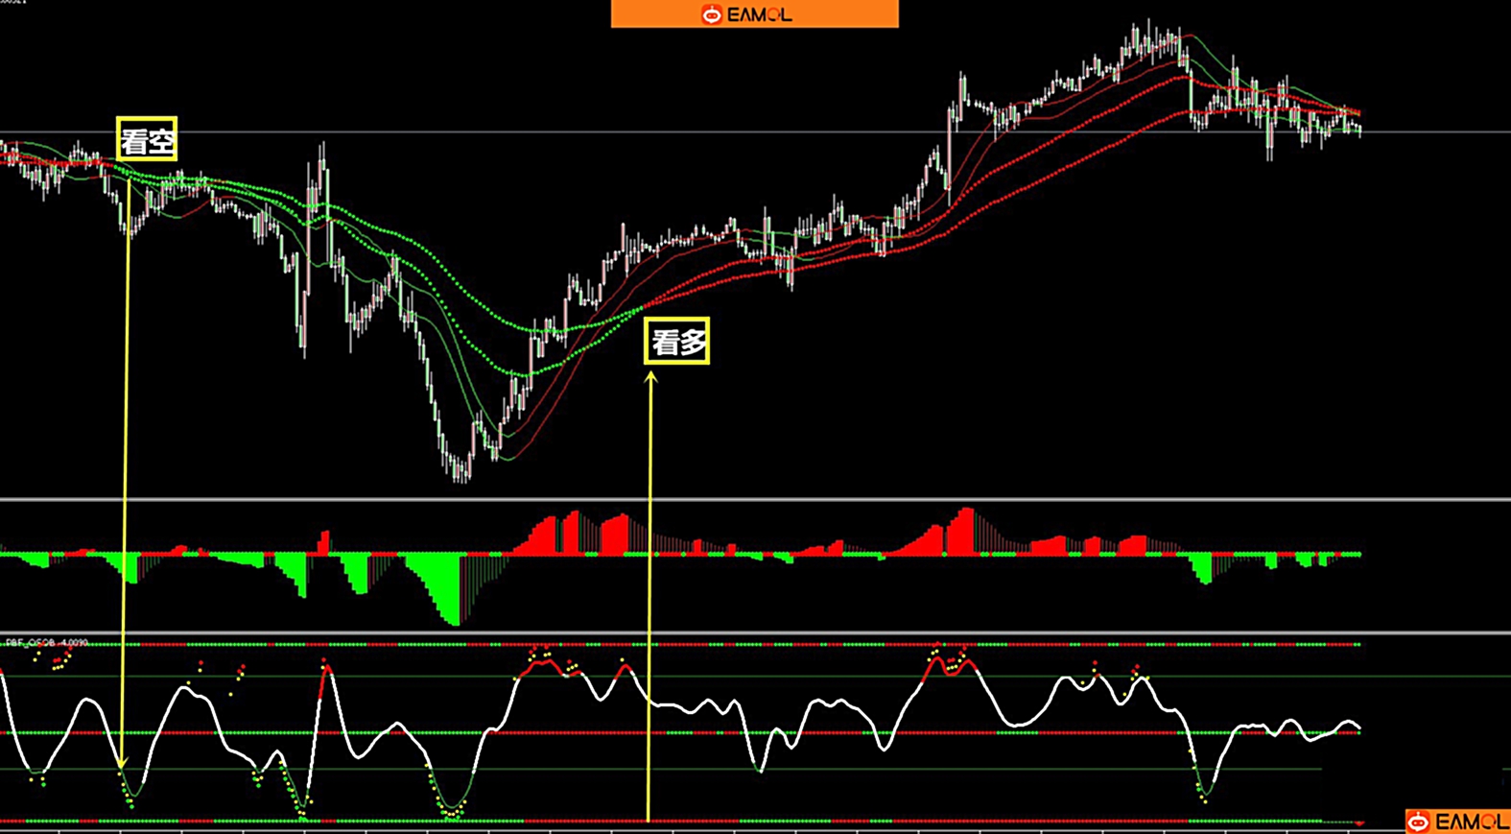Click the tallest red histogram peak on the right
This screenshot has width=1511, height=834.
[x=966, y=518]
